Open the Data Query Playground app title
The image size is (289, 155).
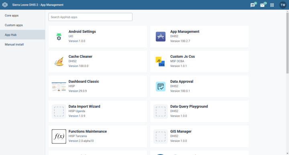tap(189, 107)
